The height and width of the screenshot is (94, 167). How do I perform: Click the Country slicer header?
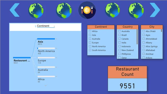(x=128, y=27)
